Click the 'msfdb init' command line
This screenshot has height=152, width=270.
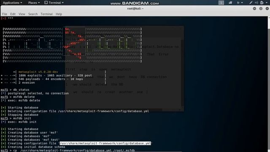(16, 118)
